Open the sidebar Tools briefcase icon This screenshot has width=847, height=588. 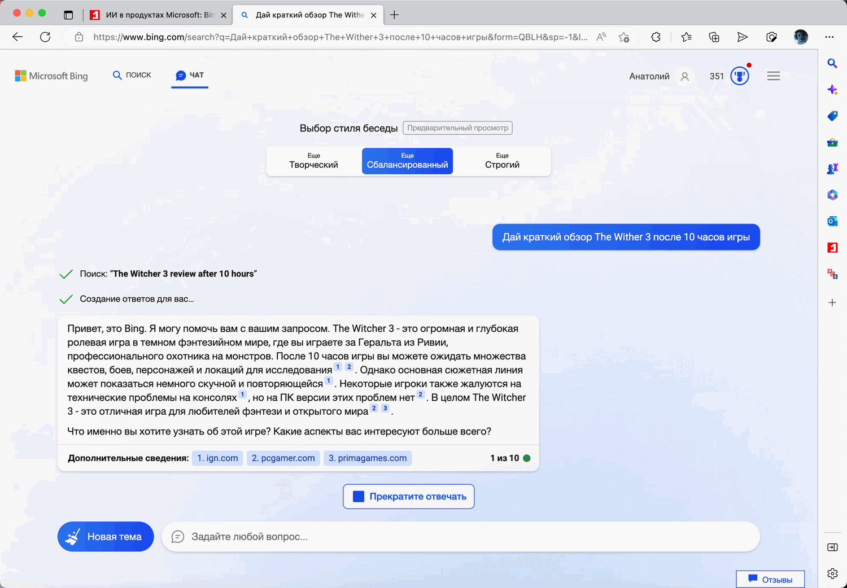point(832,142)
